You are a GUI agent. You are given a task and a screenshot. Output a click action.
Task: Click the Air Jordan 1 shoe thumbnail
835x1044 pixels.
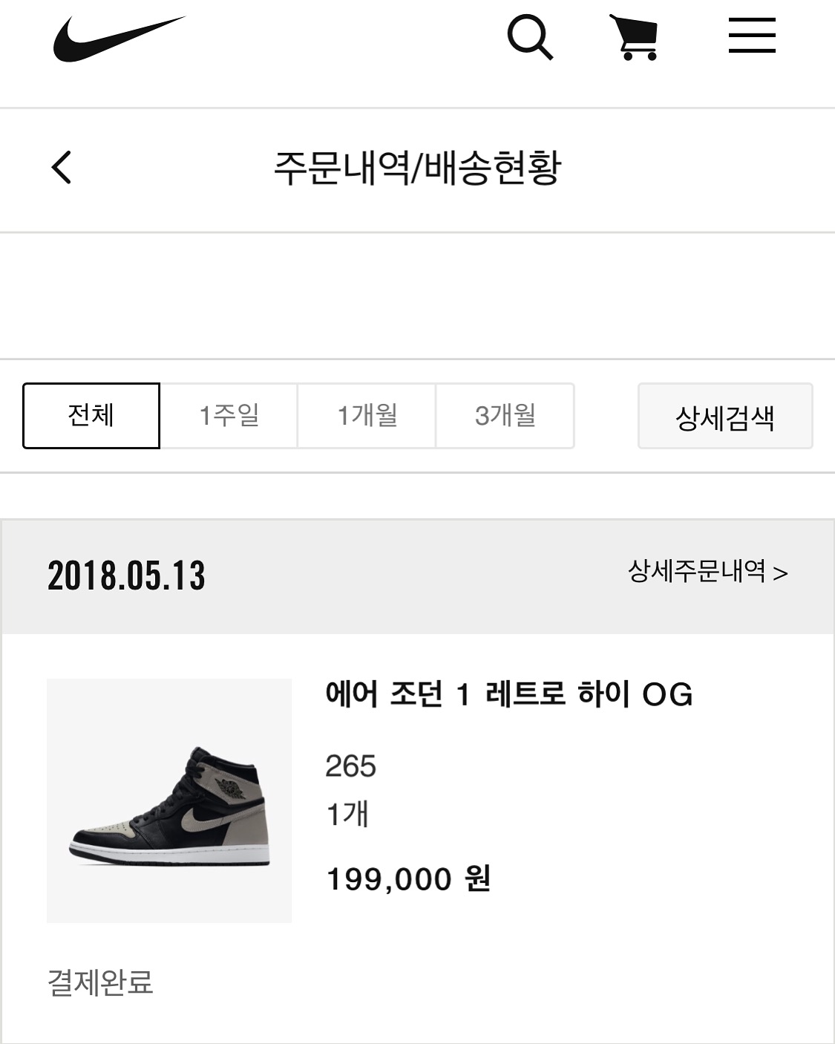pos(169,800)
